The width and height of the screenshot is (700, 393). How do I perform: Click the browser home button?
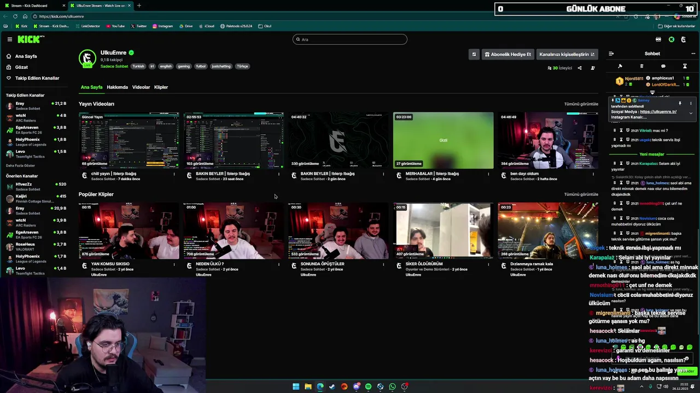[25, 16]
